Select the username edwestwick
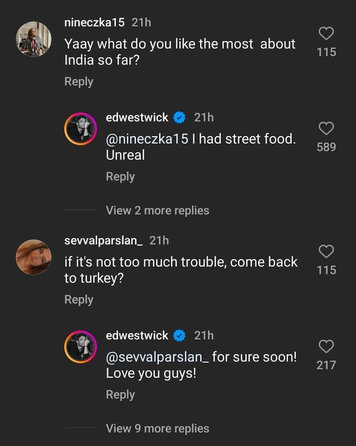The width and height of the screenshot is (356, 446). click(x=137, y=117)
